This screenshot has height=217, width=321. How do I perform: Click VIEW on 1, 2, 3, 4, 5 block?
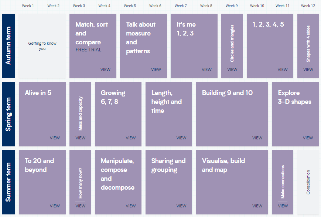click(283, 69)
